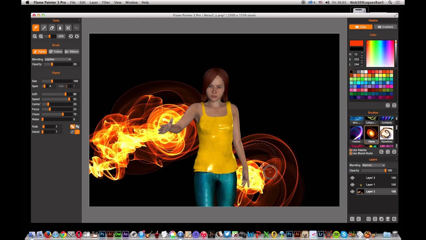This screenshot has height=240, width=426.
Task: Click the clear layer X icon
Action: pyautogui.click(x=352, y=219)
